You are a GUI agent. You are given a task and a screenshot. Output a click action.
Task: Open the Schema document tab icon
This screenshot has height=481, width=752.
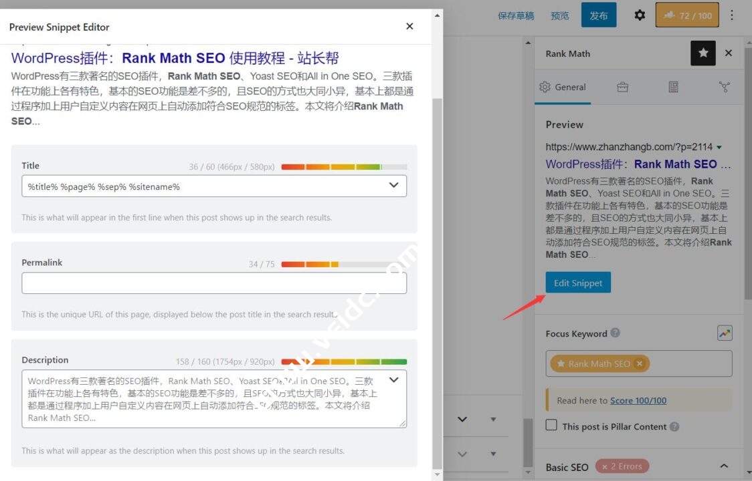(673, 87)
